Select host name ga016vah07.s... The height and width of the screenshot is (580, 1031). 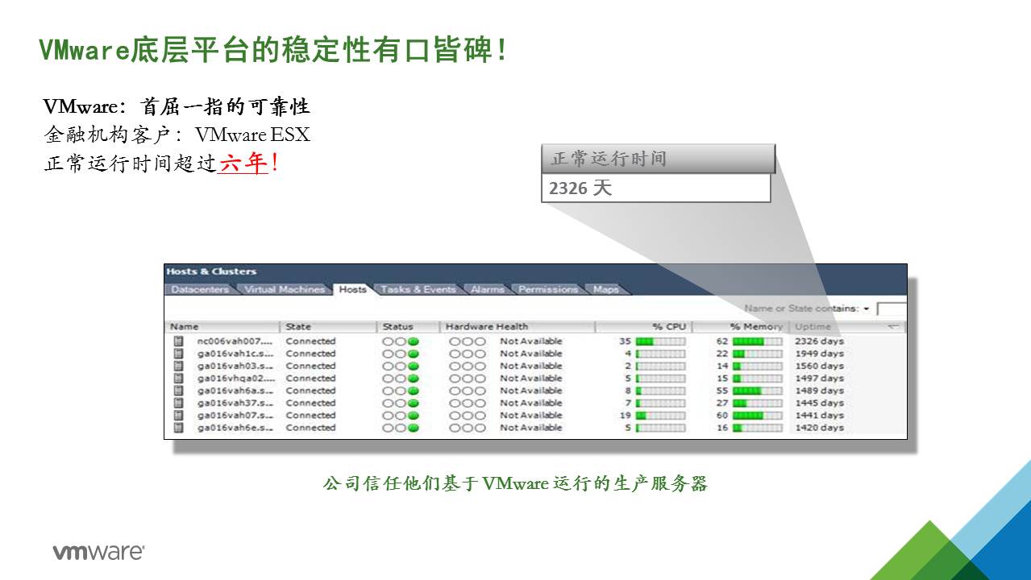[x=235, y=416]
